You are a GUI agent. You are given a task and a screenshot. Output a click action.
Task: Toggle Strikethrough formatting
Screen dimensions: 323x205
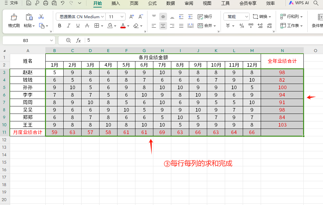coord(87,26)
